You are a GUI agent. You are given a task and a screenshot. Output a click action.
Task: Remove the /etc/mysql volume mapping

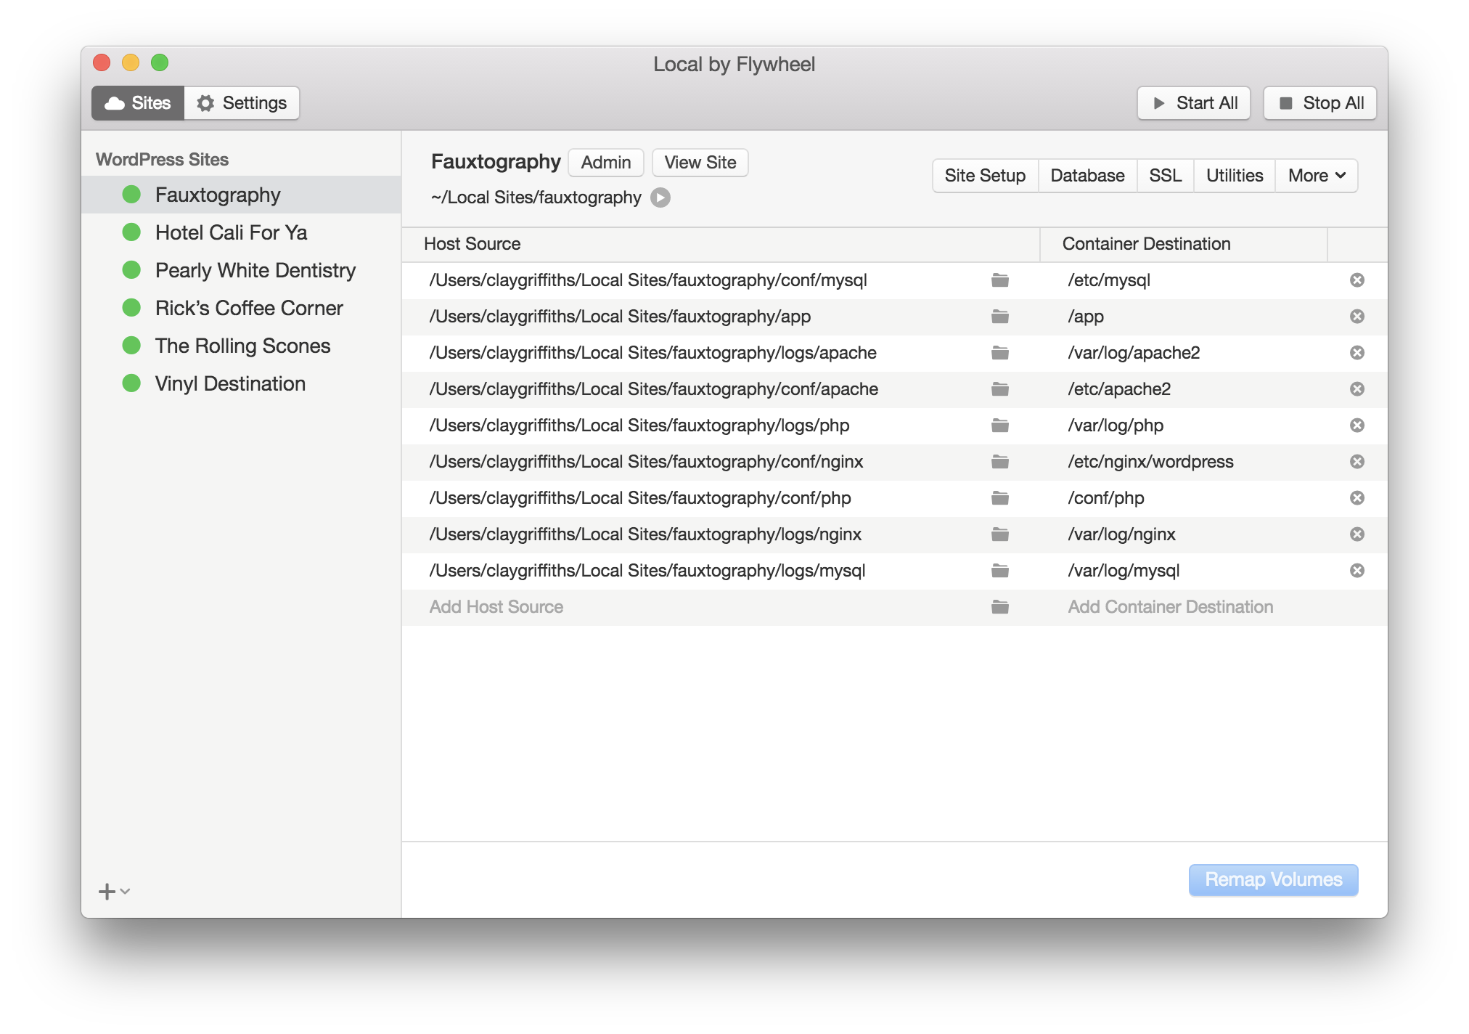coord(1357,280)
